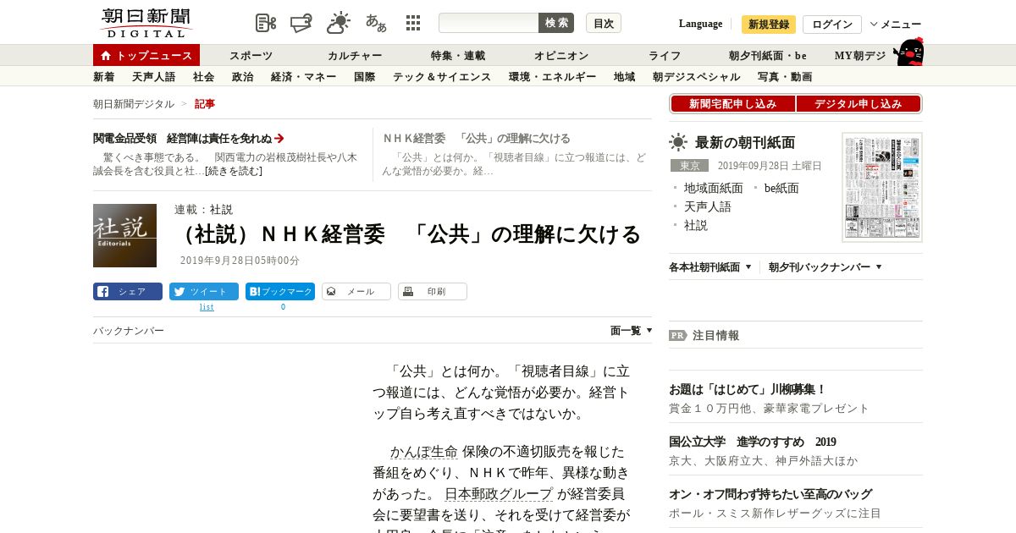The width and height of the screenshot is (1016, 533).
Task: Open 国公立大学 進学のすすめ 2019 link
Action: point(753,442)
